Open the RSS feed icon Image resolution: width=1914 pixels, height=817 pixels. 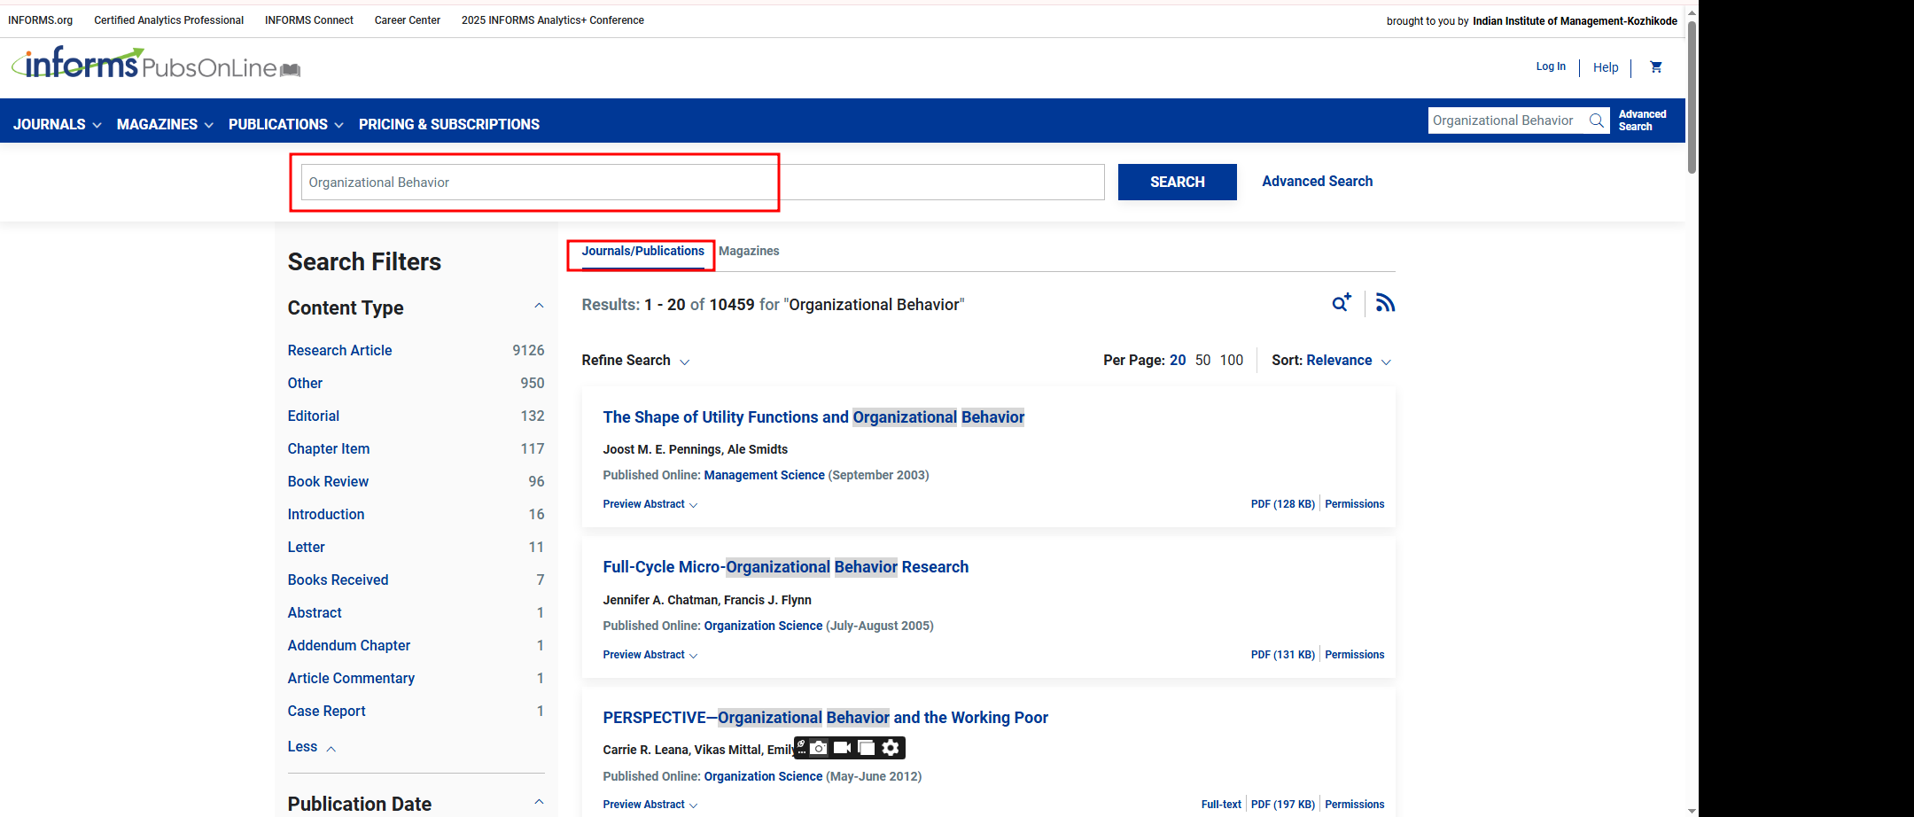click(x=1385, y=303)
